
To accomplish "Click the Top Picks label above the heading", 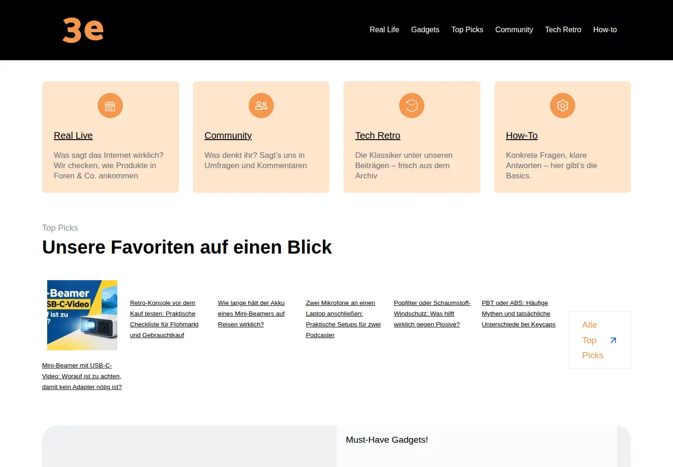I will (60, 228).
